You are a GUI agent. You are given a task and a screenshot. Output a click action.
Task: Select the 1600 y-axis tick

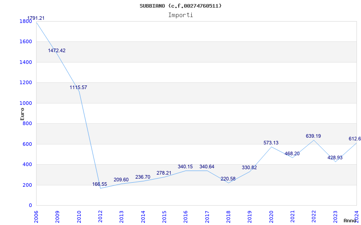pos(26,42)
